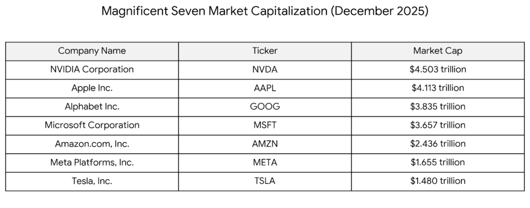The height and width of the screenshot is (208, 530).
Task: Click the Company Name column header
Action: tap(92, 51)
